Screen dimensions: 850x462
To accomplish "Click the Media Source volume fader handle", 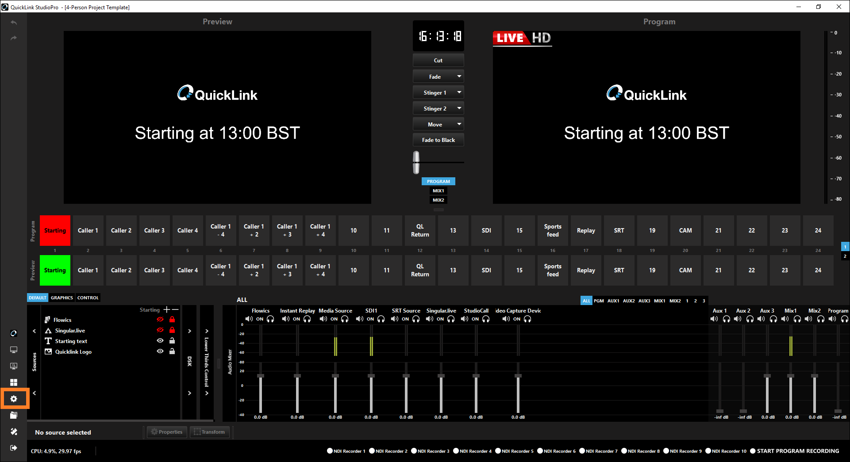I will 335,376.
